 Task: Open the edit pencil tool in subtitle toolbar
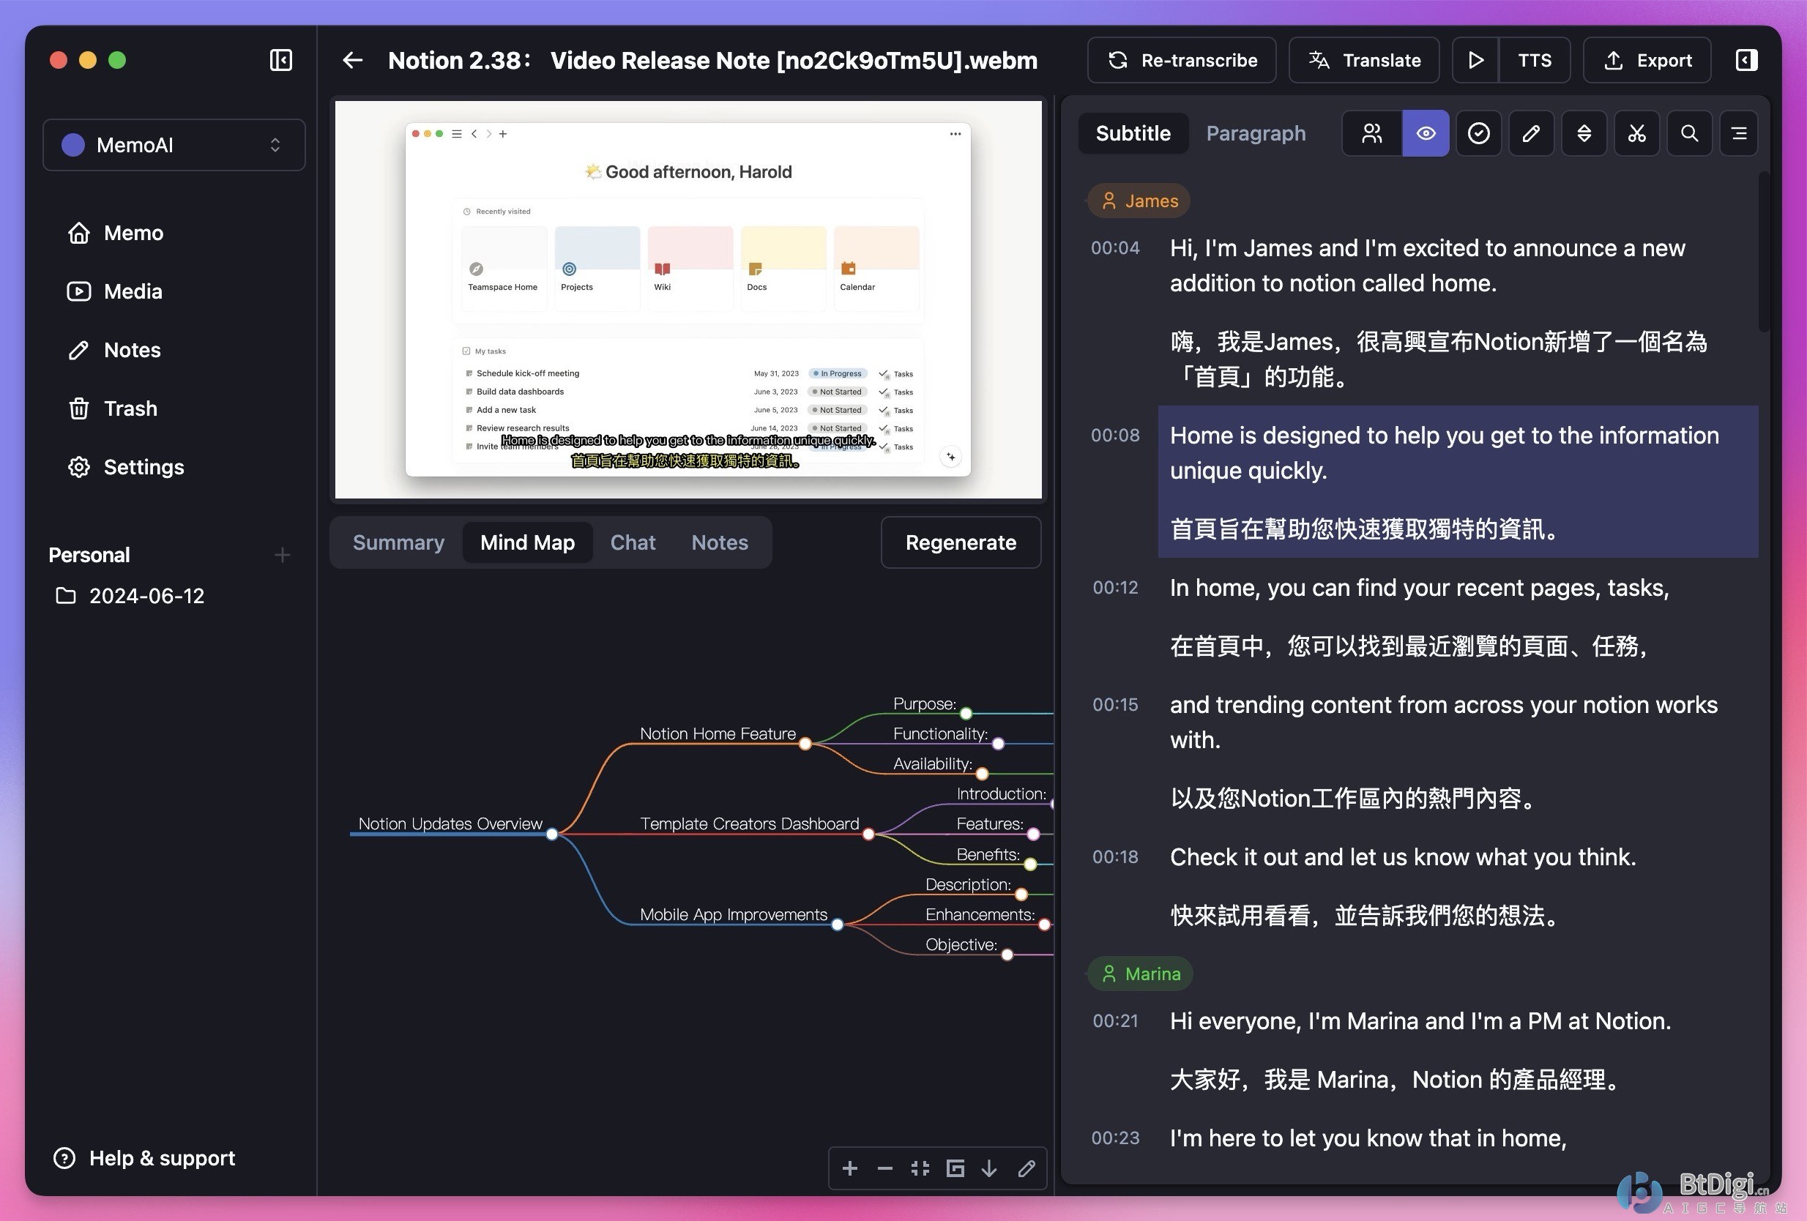pyautogui.click(x=1530, y=133)
